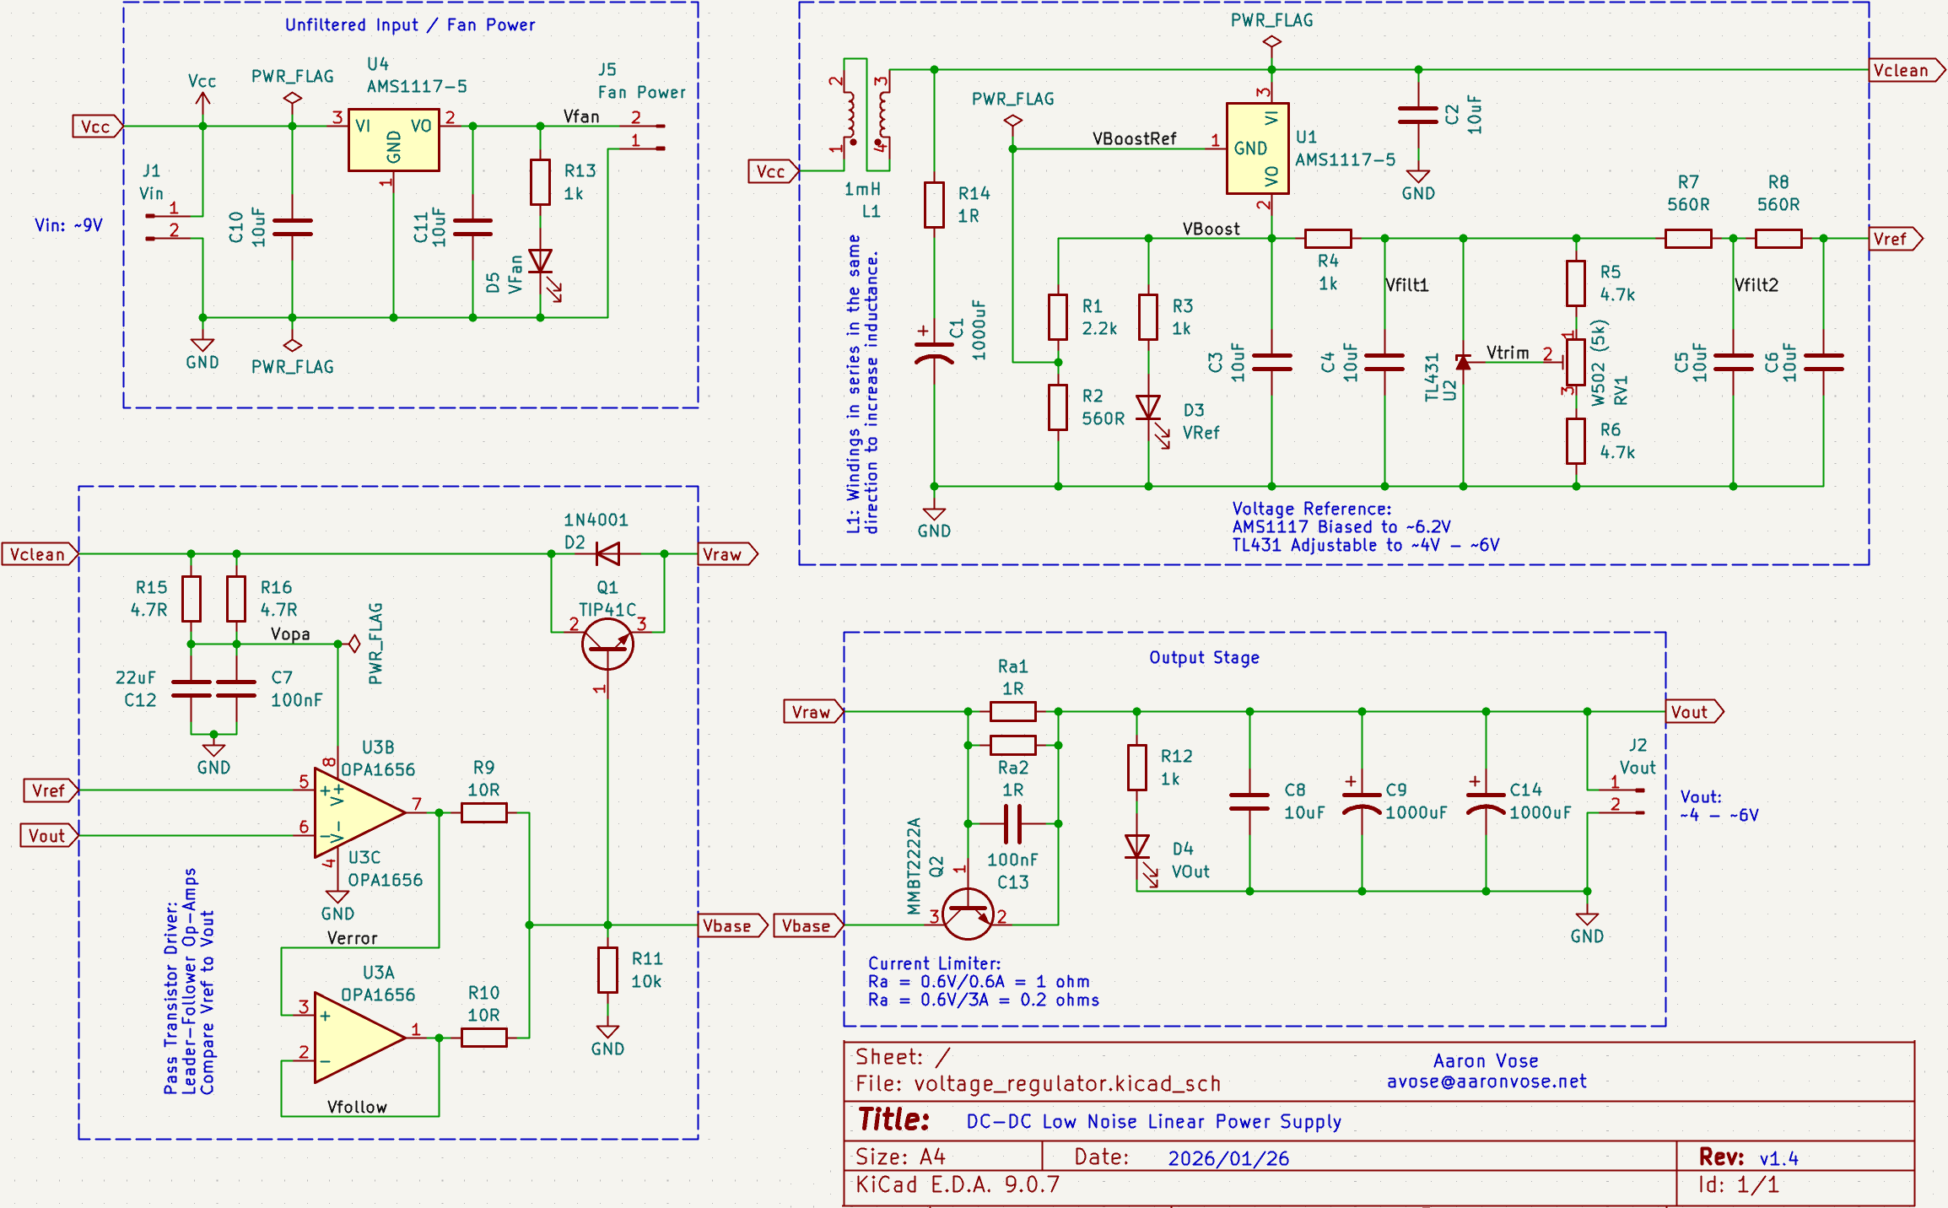Click the schematic Title text field
This screenshot has height=1208, width=1948.
click(1153, 1121)
